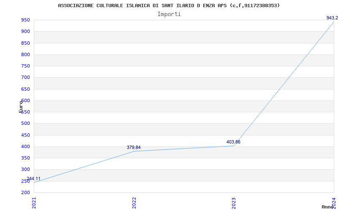Click the 400 y-axis tick
This screenshot has height=211, width=338.
click(x=25, y=146)
